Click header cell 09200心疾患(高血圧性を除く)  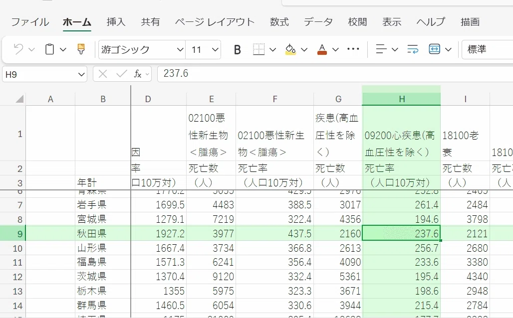click(x=401, y=134)
